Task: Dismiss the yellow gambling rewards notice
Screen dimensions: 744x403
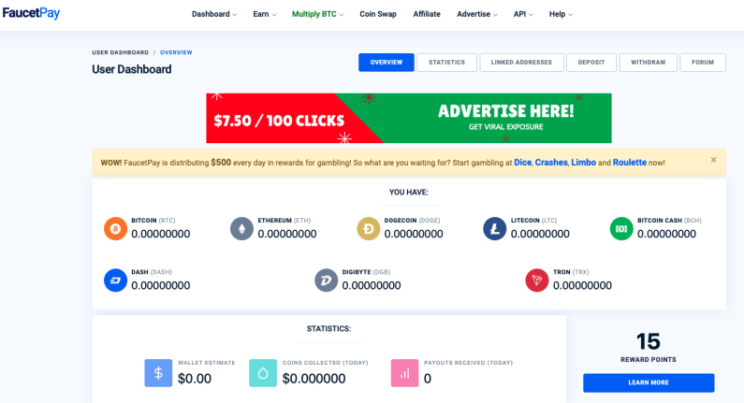Action: (714, 160)
